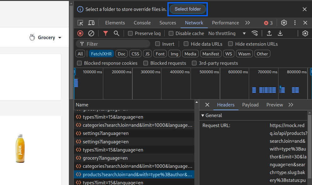Image resolution: width=312 pixels, height=185 pixels.
Task: Click Select folder button
Action: click(188, 9)
